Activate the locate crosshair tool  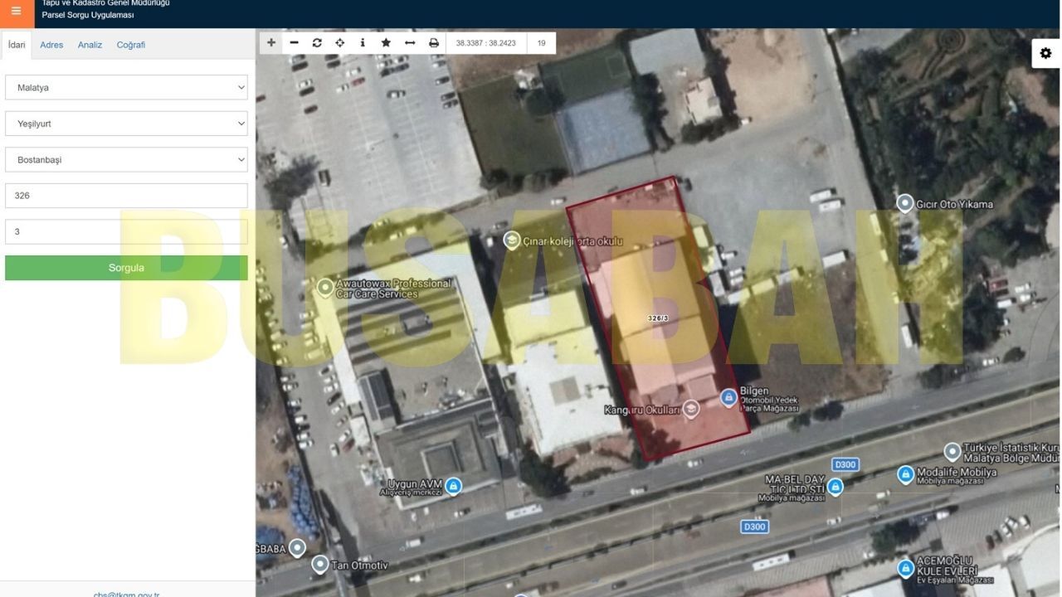[x=340, y=43]
